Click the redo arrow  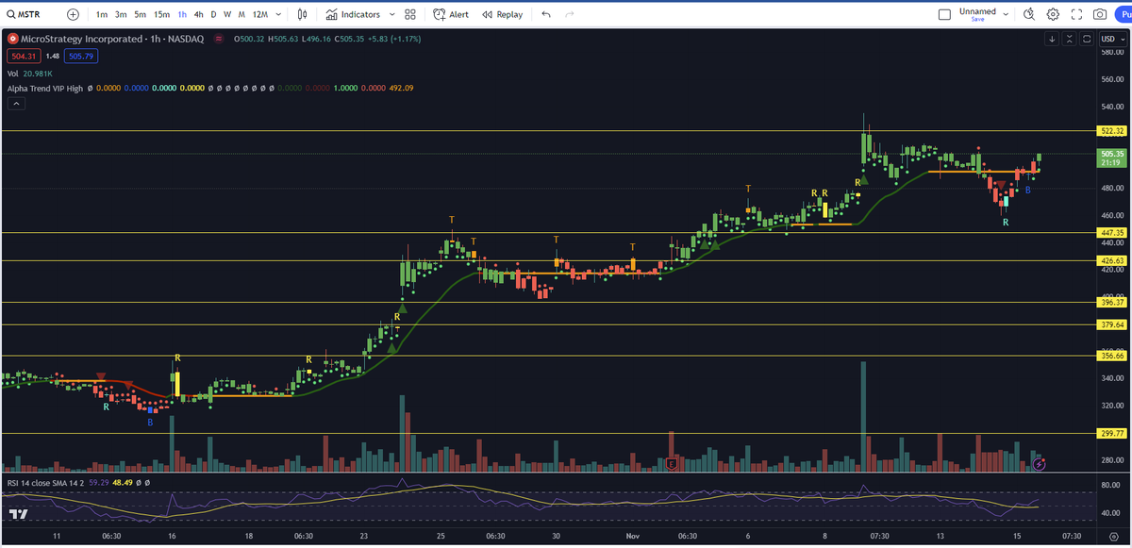(x=569, y=14)
